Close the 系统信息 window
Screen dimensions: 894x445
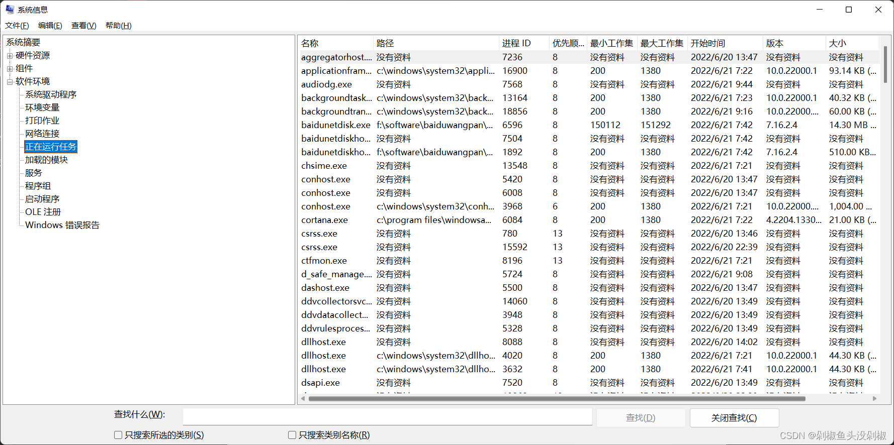(x=878, y=10)
